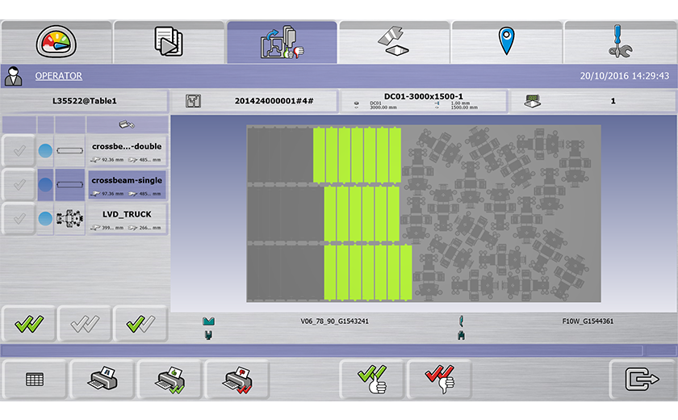
Task: Click printer with red checkmarks button
Action: (236, 380)
